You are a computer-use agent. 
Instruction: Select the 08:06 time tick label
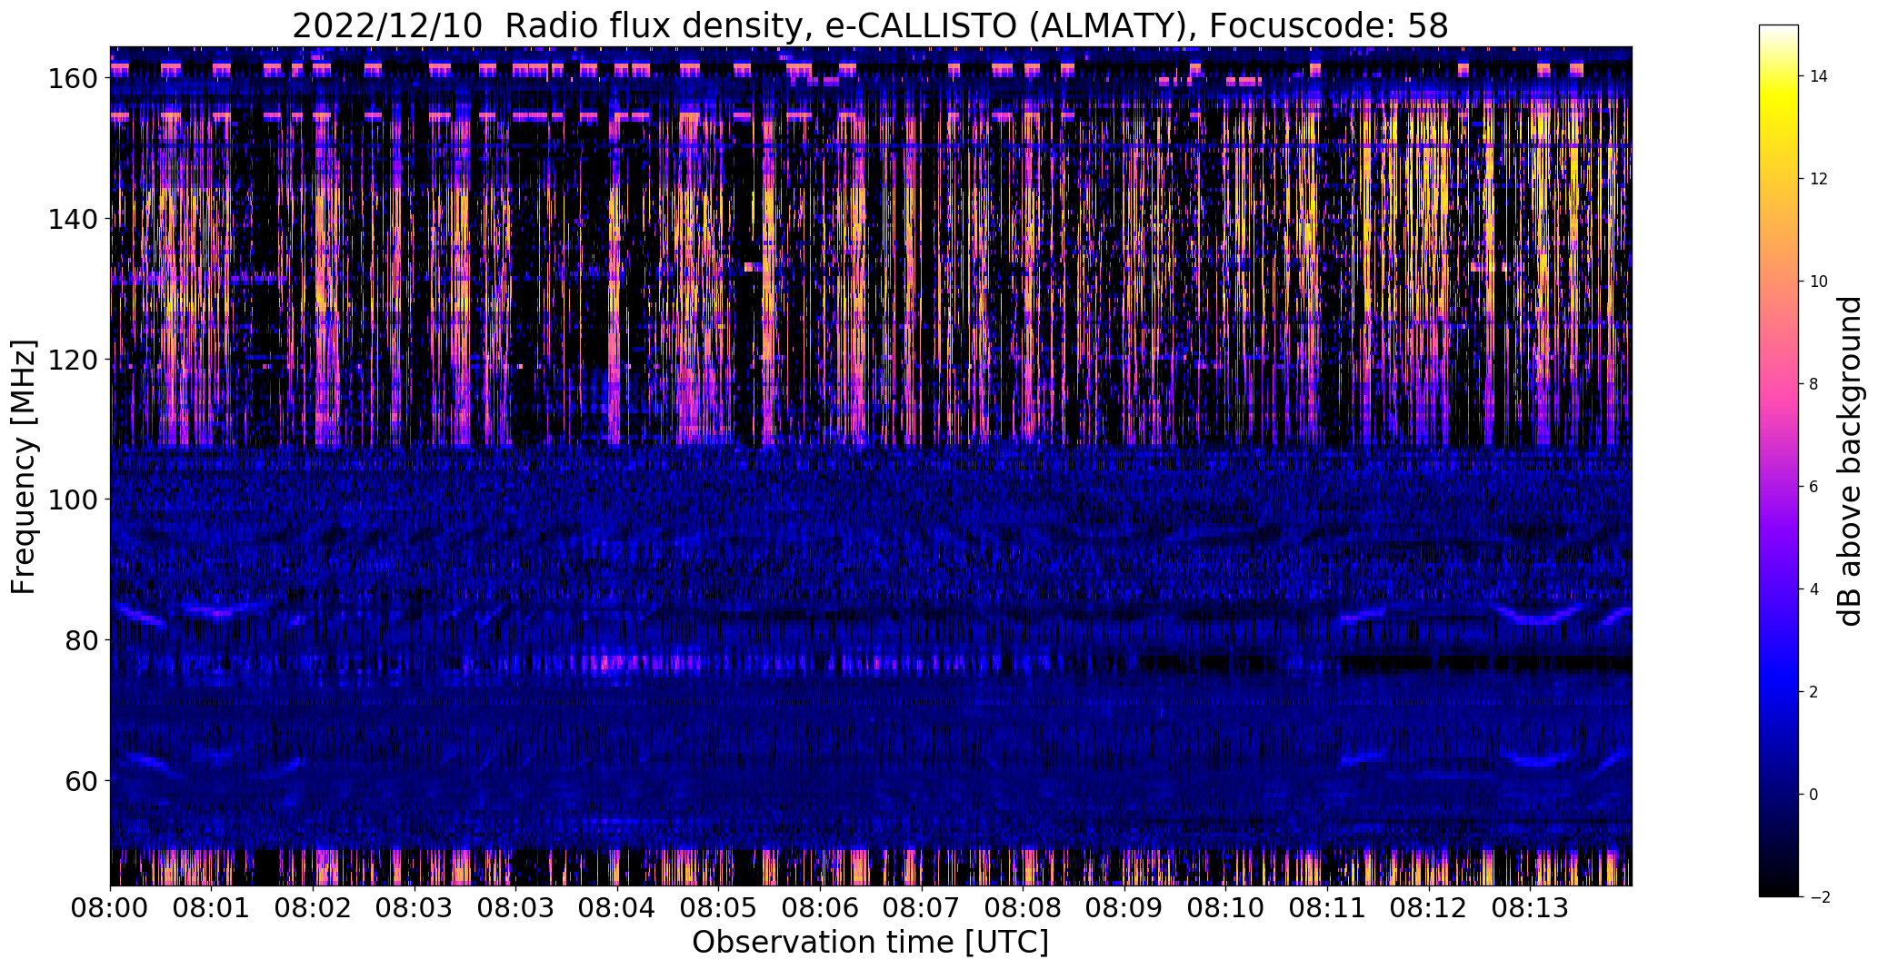pos(820,907)
